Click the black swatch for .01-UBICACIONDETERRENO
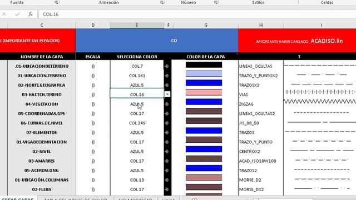This screenshot has width=356, height=200. (204, 65)
